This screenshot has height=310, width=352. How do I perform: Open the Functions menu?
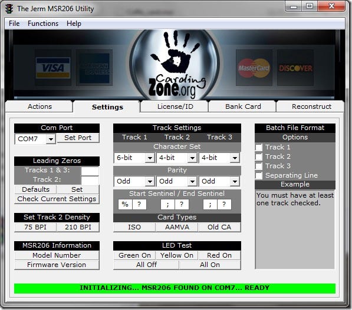pyautogui.click(x=43, y=24)
